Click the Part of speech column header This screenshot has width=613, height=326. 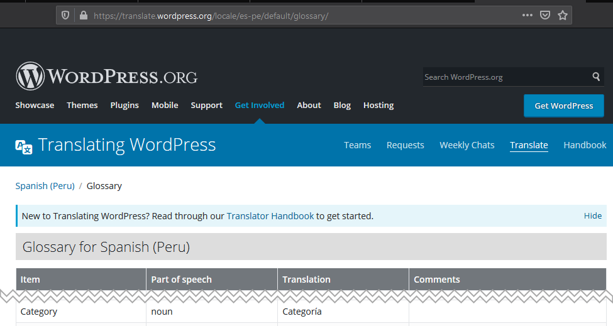point(212,279)
